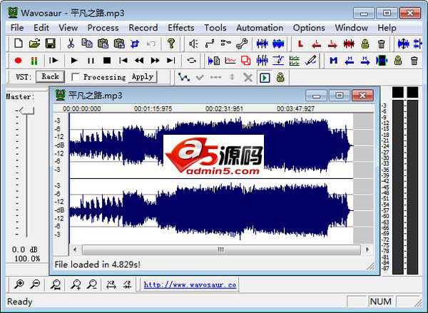This screenshot has width=428, height=313.
Task: Open the Effects menu
Action: [181, 28]
